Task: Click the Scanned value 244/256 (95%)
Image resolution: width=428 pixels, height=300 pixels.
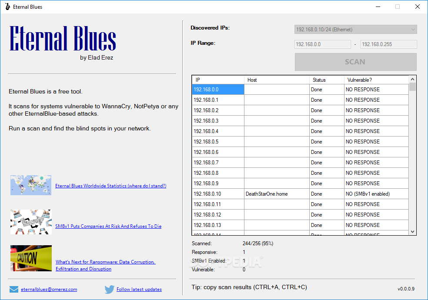Action: 258,243
